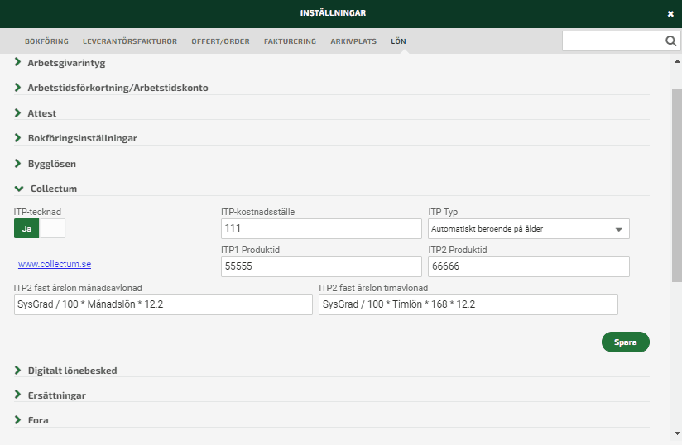This screenshot has width=682, height=445.
Task: Click the search magnifier icon
Action: (670, 41)
